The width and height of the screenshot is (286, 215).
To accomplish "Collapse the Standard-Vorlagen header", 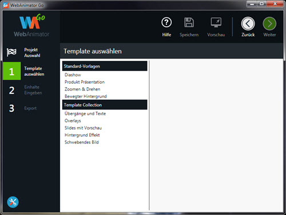I will 105,66.
